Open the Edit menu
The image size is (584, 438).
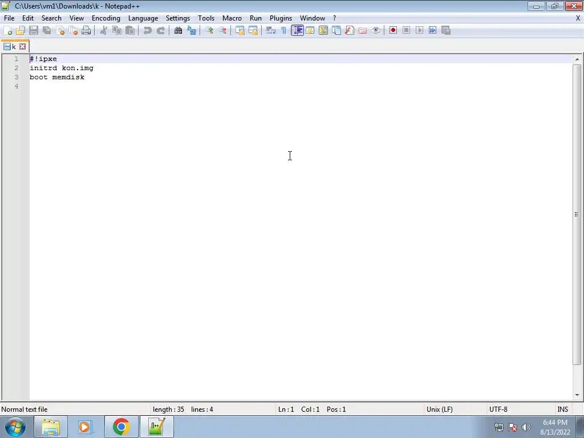coord(28,18)
